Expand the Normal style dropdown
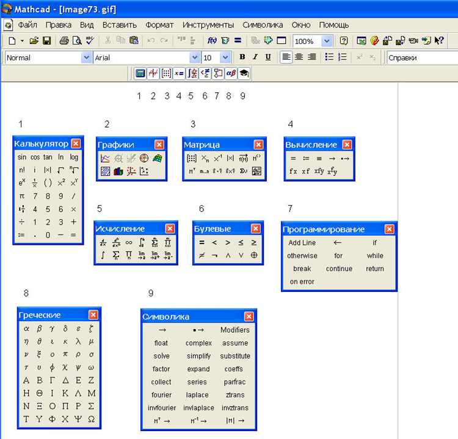This screenshot has height=439, width=458. coord(87,57)
